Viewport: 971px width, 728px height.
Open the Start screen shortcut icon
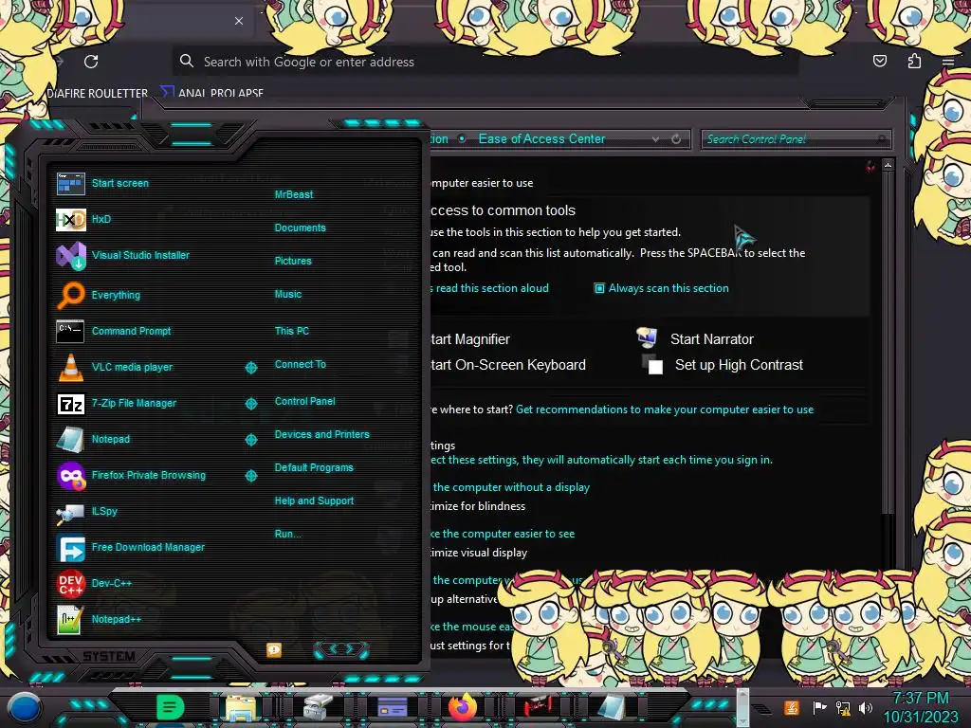pyautogui.click(x=70, y=183)
